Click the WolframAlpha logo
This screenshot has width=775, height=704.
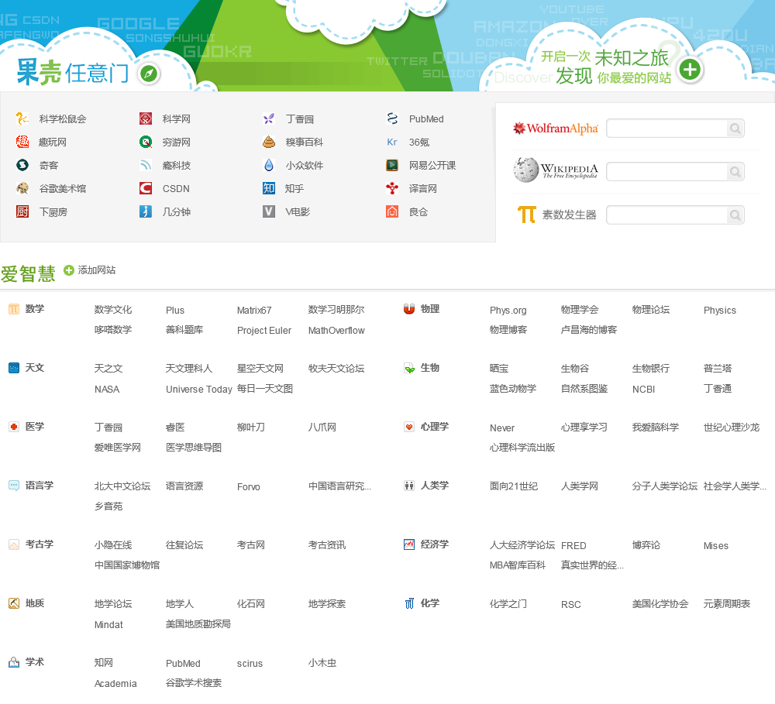pos(555,129)
